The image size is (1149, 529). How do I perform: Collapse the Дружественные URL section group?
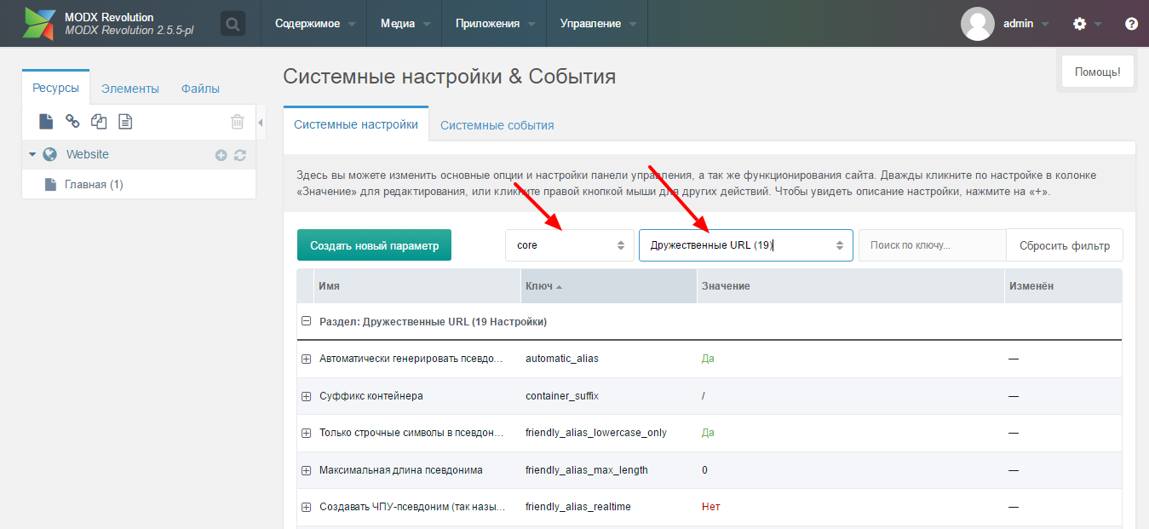click(307, 322)
